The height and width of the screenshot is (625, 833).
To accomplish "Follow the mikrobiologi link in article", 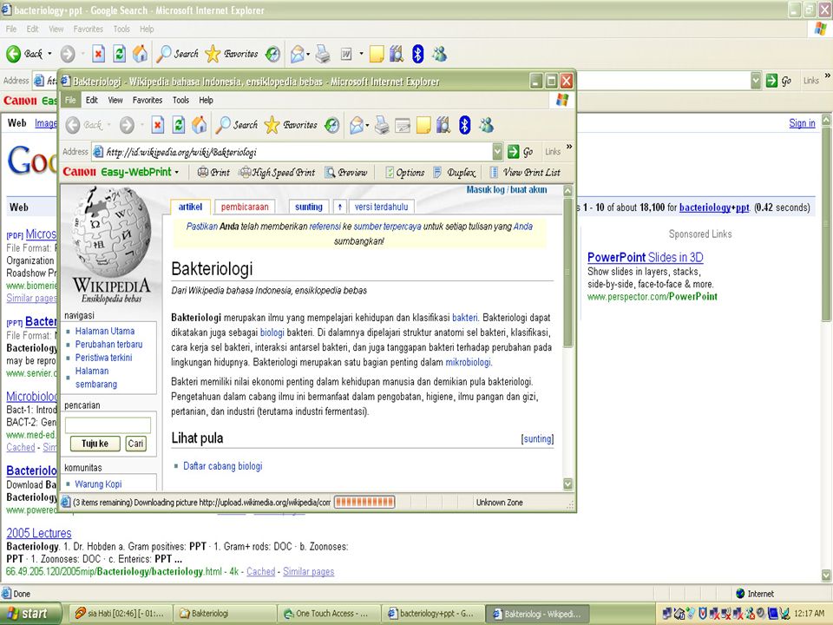I will click(468, 363).
